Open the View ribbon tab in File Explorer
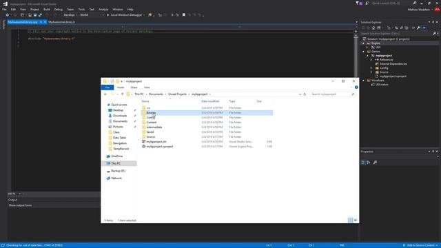Image resolution: width=441 pixels, height=248 pixels. tap(147, 87)
